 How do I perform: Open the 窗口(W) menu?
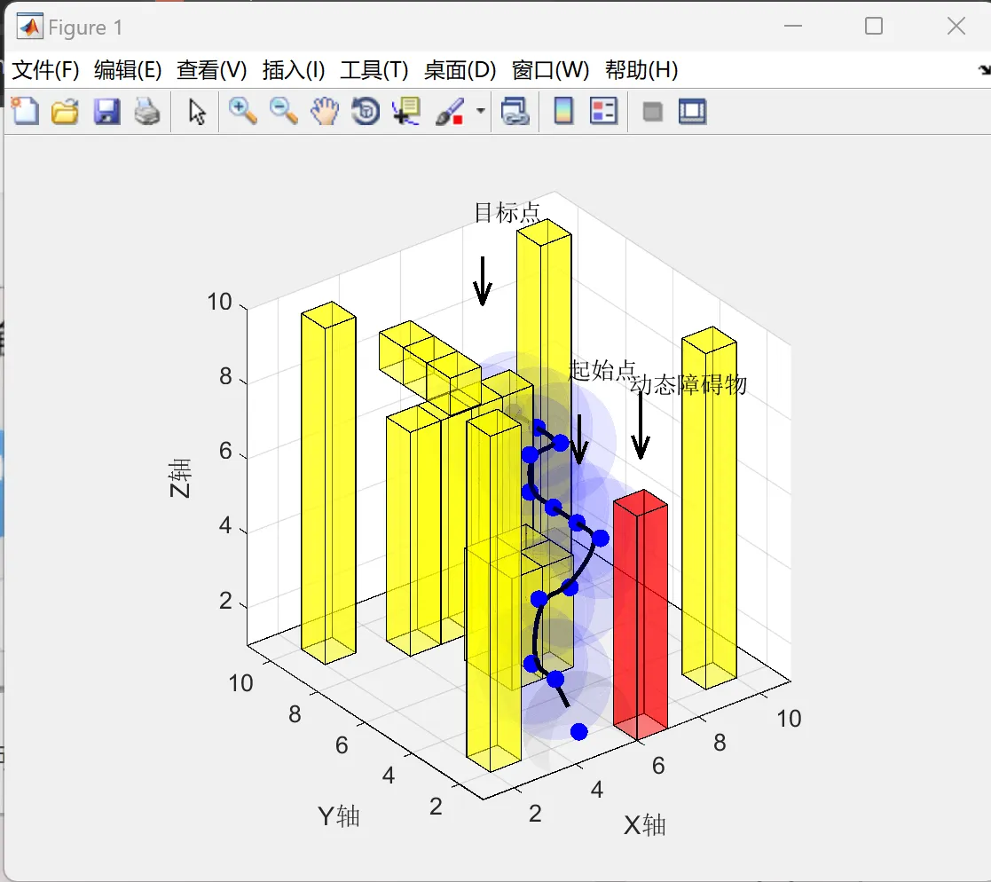pyautogui.click(x=550, y=69)
